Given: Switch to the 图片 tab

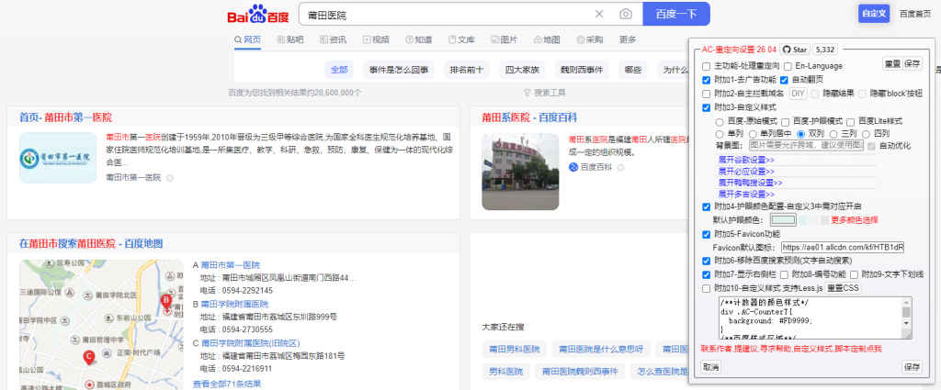Looking at the screenshot, I should 505,39.
